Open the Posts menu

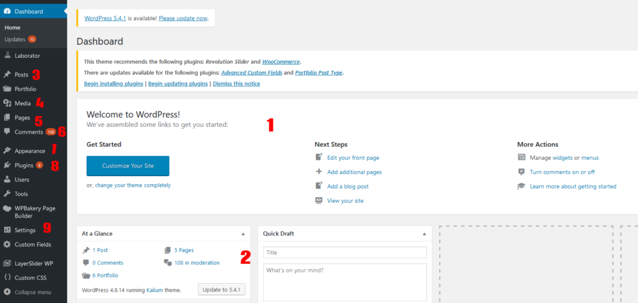point(21,75)
